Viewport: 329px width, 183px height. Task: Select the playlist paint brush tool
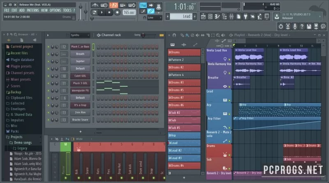[x=187, y=35]
